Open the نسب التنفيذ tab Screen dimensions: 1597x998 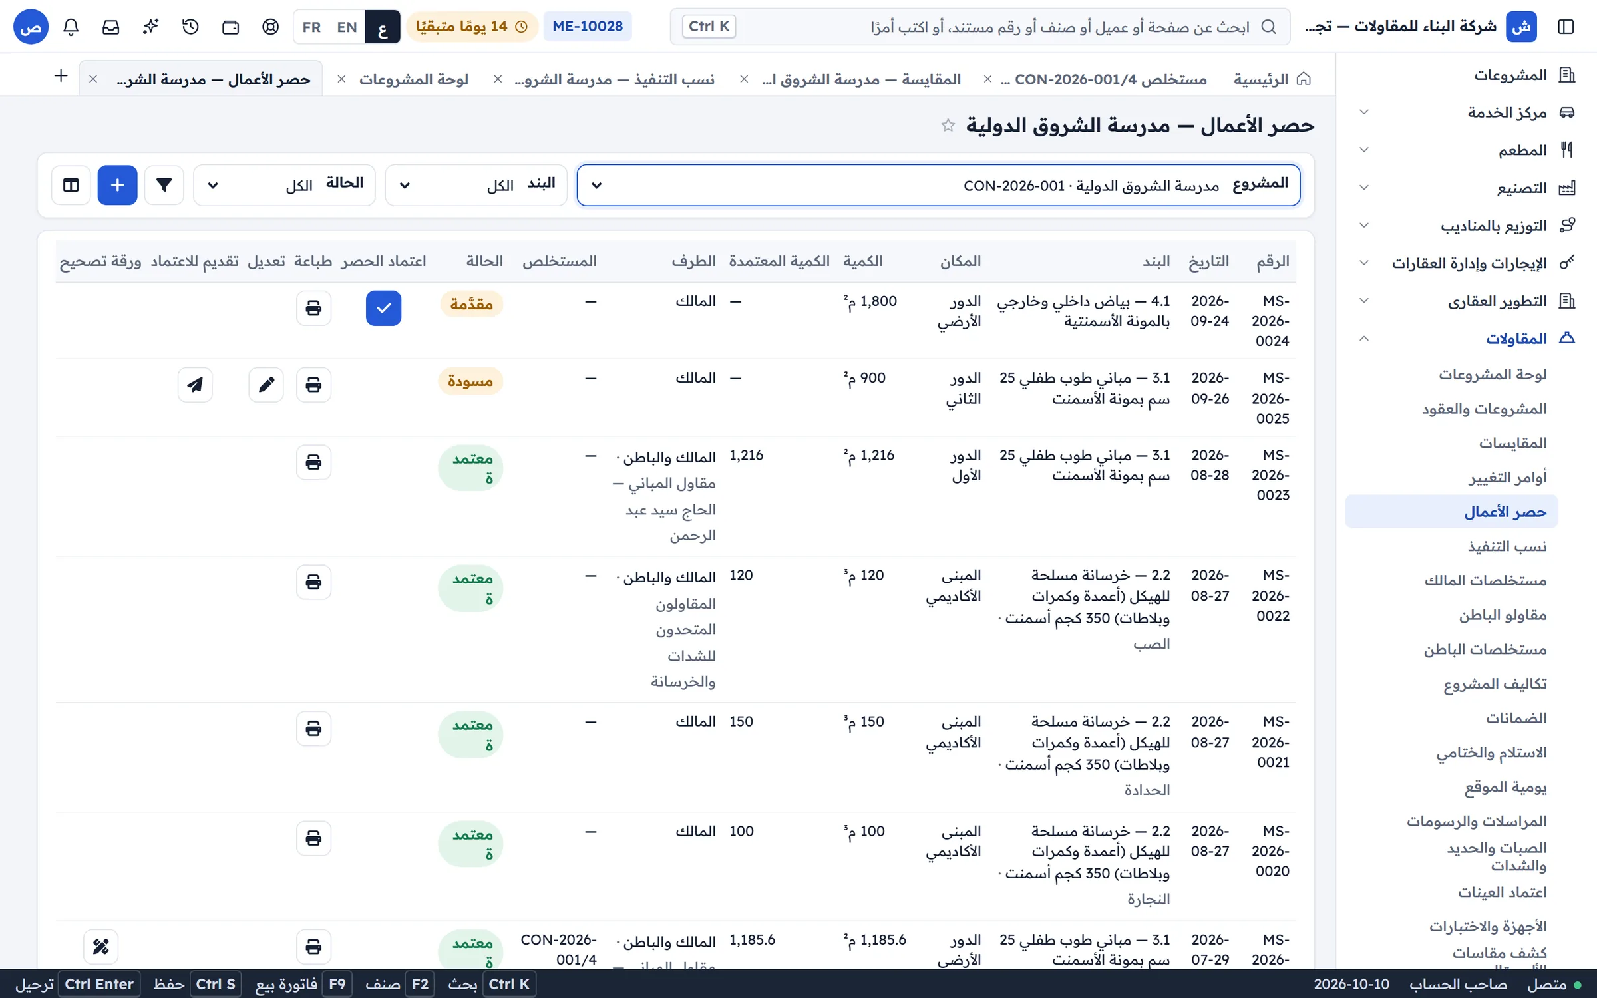(x=614, y=79)
